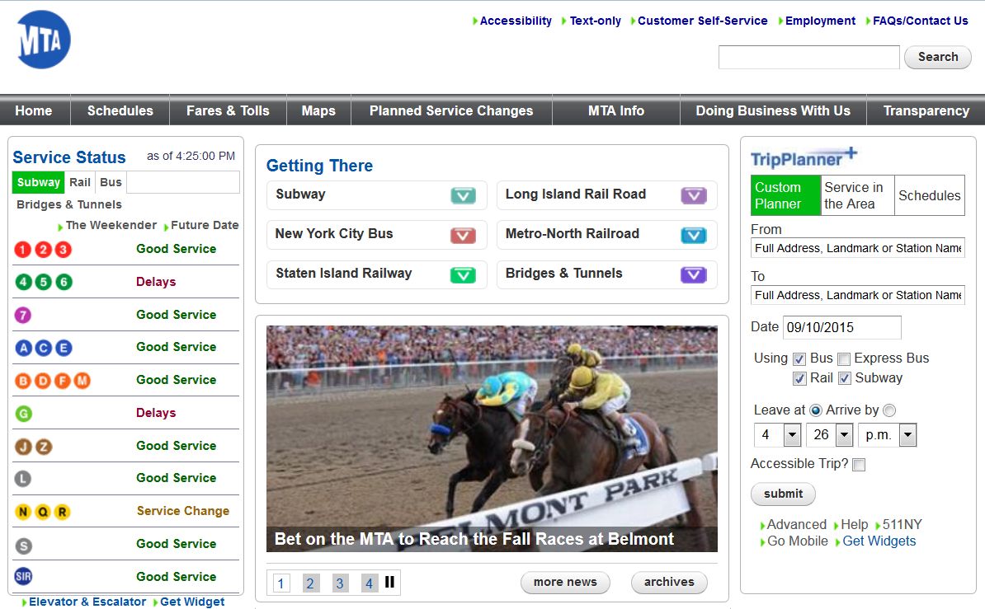This screenshot has width=985, height=609.
Task: Click the S shuttle line icon
Action: [23, 544]
